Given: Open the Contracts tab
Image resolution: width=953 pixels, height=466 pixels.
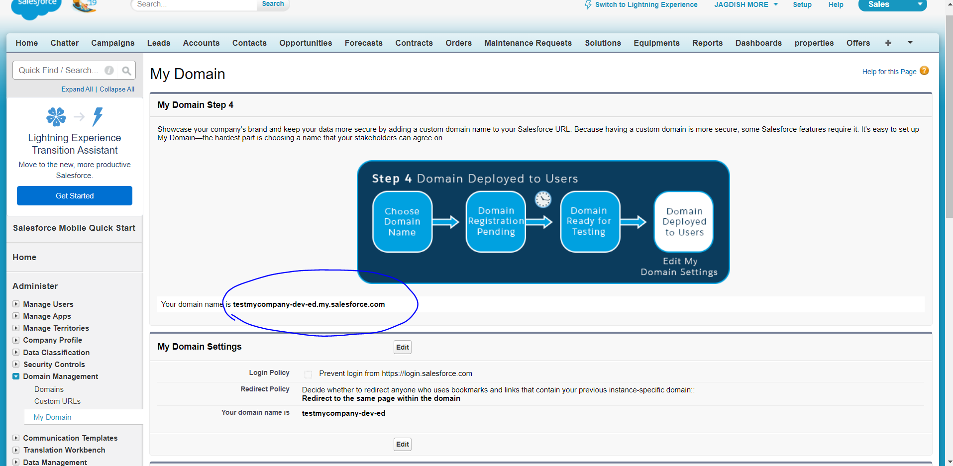Looking at the screenshot, I should pos(414,43).
